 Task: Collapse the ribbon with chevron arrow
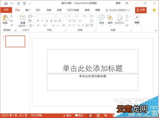pos(156,31)
